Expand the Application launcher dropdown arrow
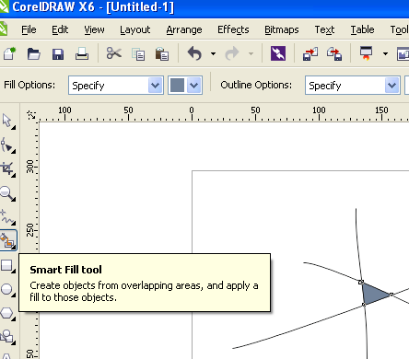409x359 pixels. [x=385, y=54]
